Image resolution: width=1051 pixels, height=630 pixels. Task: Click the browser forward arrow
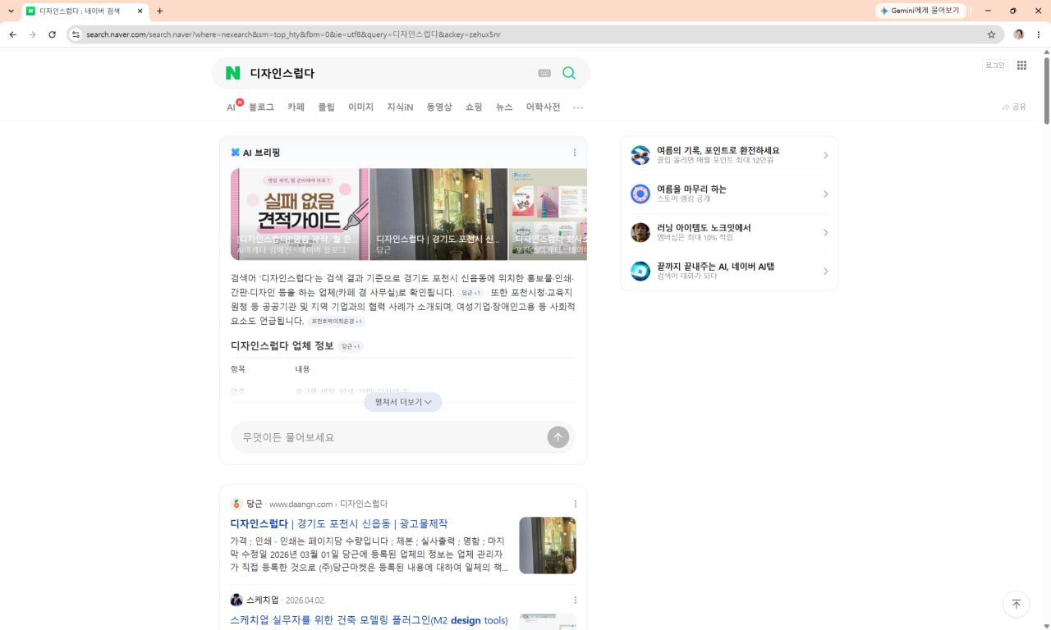32,34
